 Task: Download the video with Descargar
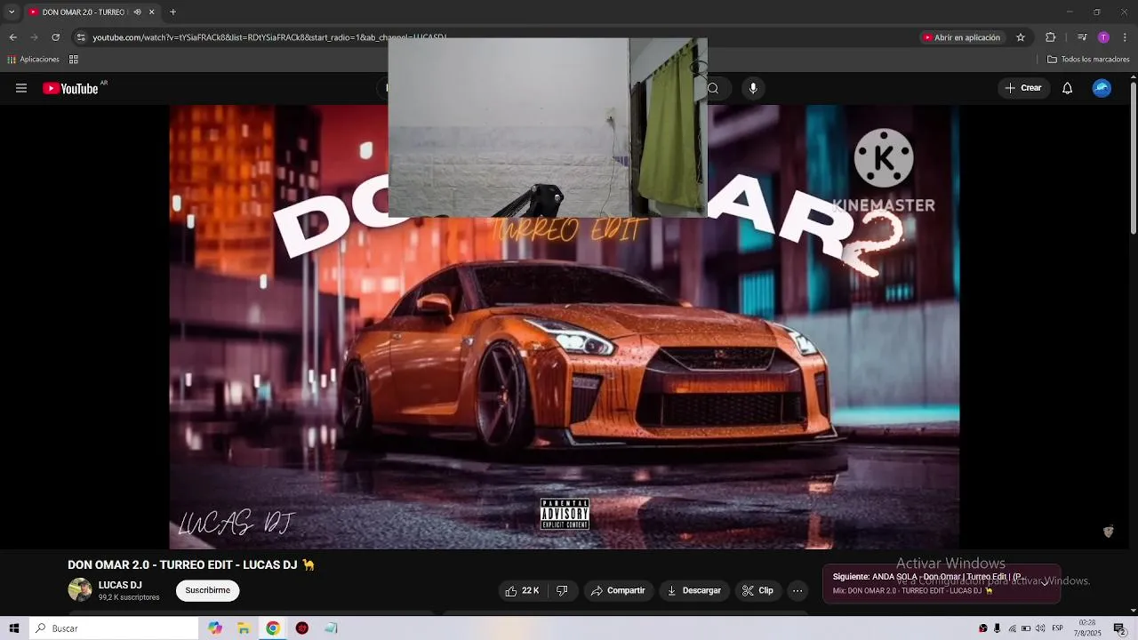coord(693,590)
